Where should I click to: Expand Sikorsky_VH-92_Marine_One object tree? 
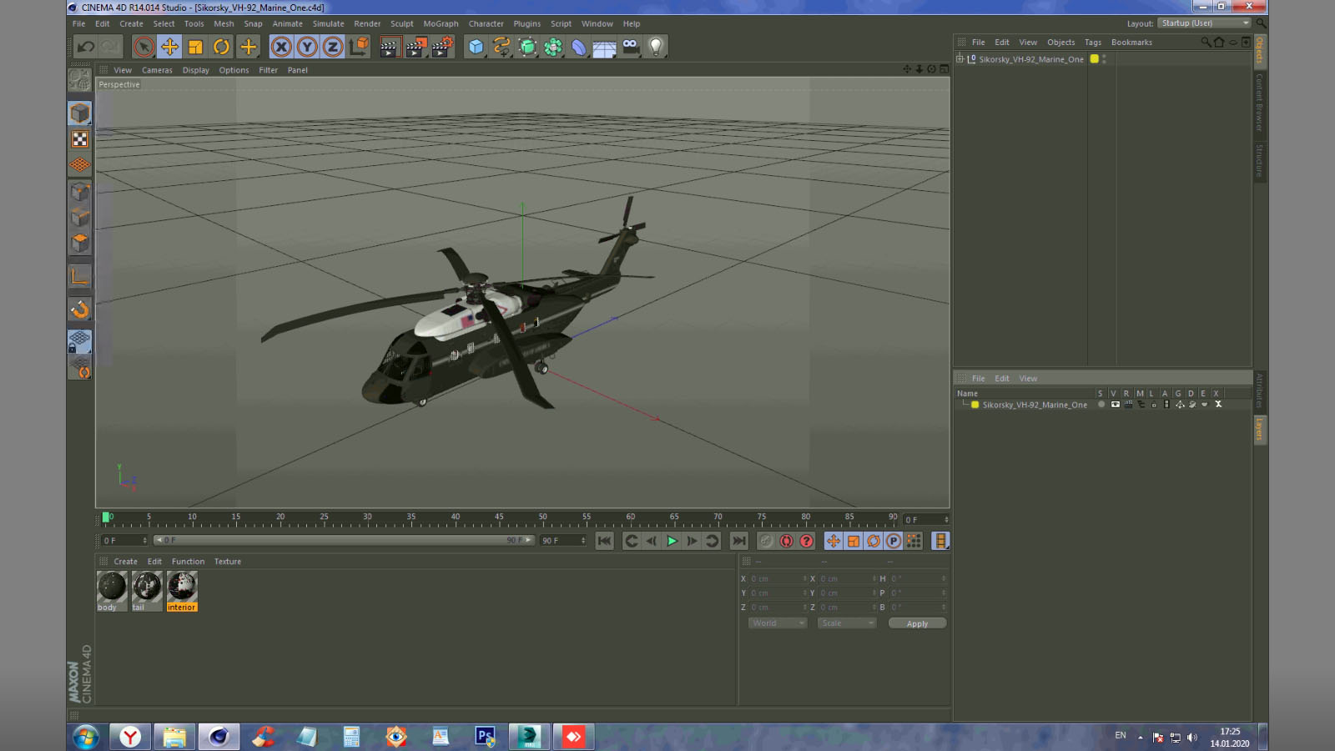pyautogui.click(x=960, y=58)
